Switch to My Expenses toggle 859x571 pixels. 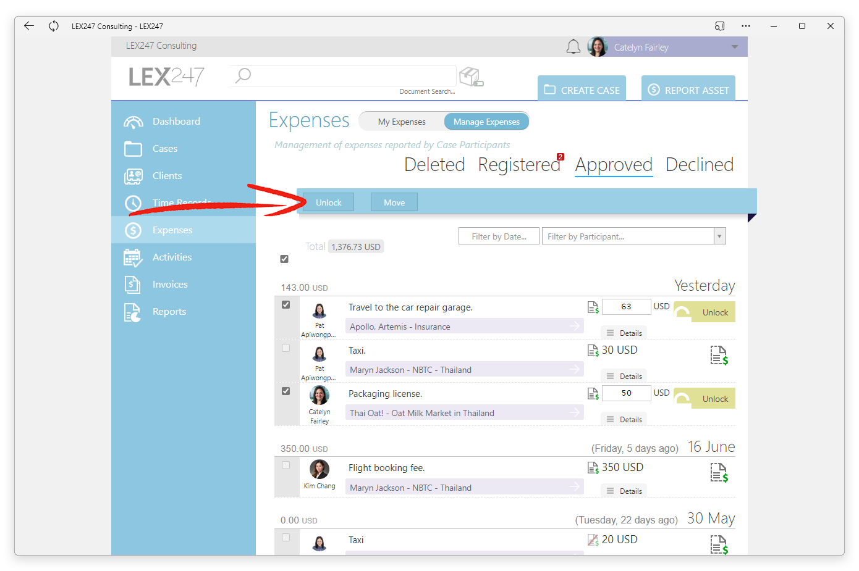[402, 122]
